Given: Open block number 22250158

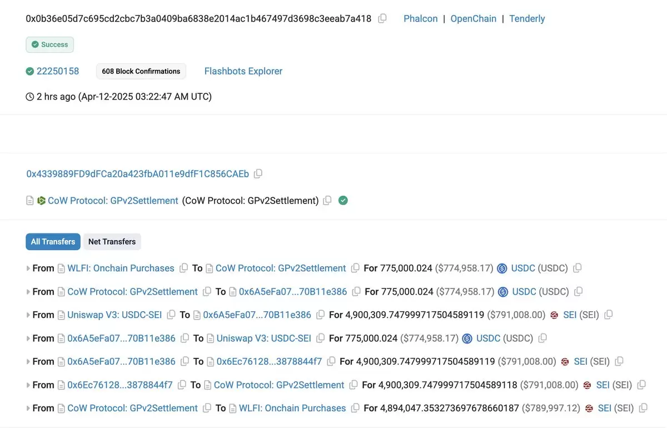Looking at the screenshot, I should 58,71.
